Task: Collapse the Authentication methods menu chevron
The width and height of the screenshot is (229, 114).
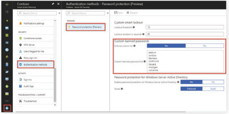Action: tap(108, 13)
